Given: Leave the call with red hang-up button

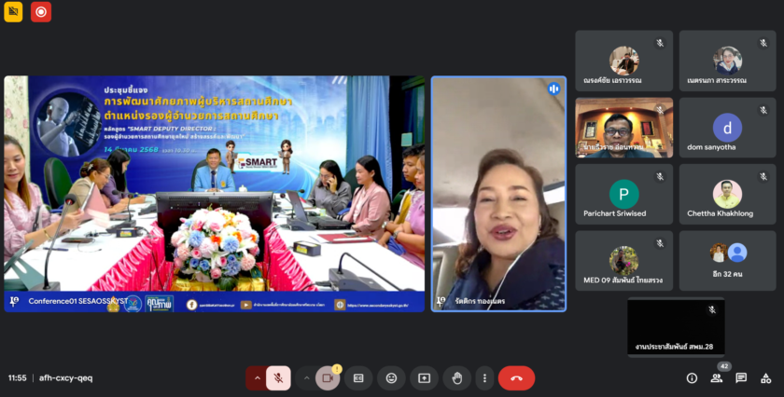Looking at the screenshot, I should coord(516,377).
